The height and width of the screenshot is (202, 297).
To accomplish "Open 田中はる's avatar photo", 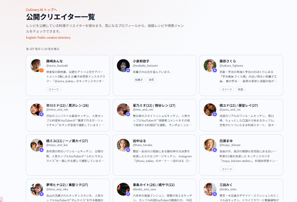I will (x=123, y=145).
